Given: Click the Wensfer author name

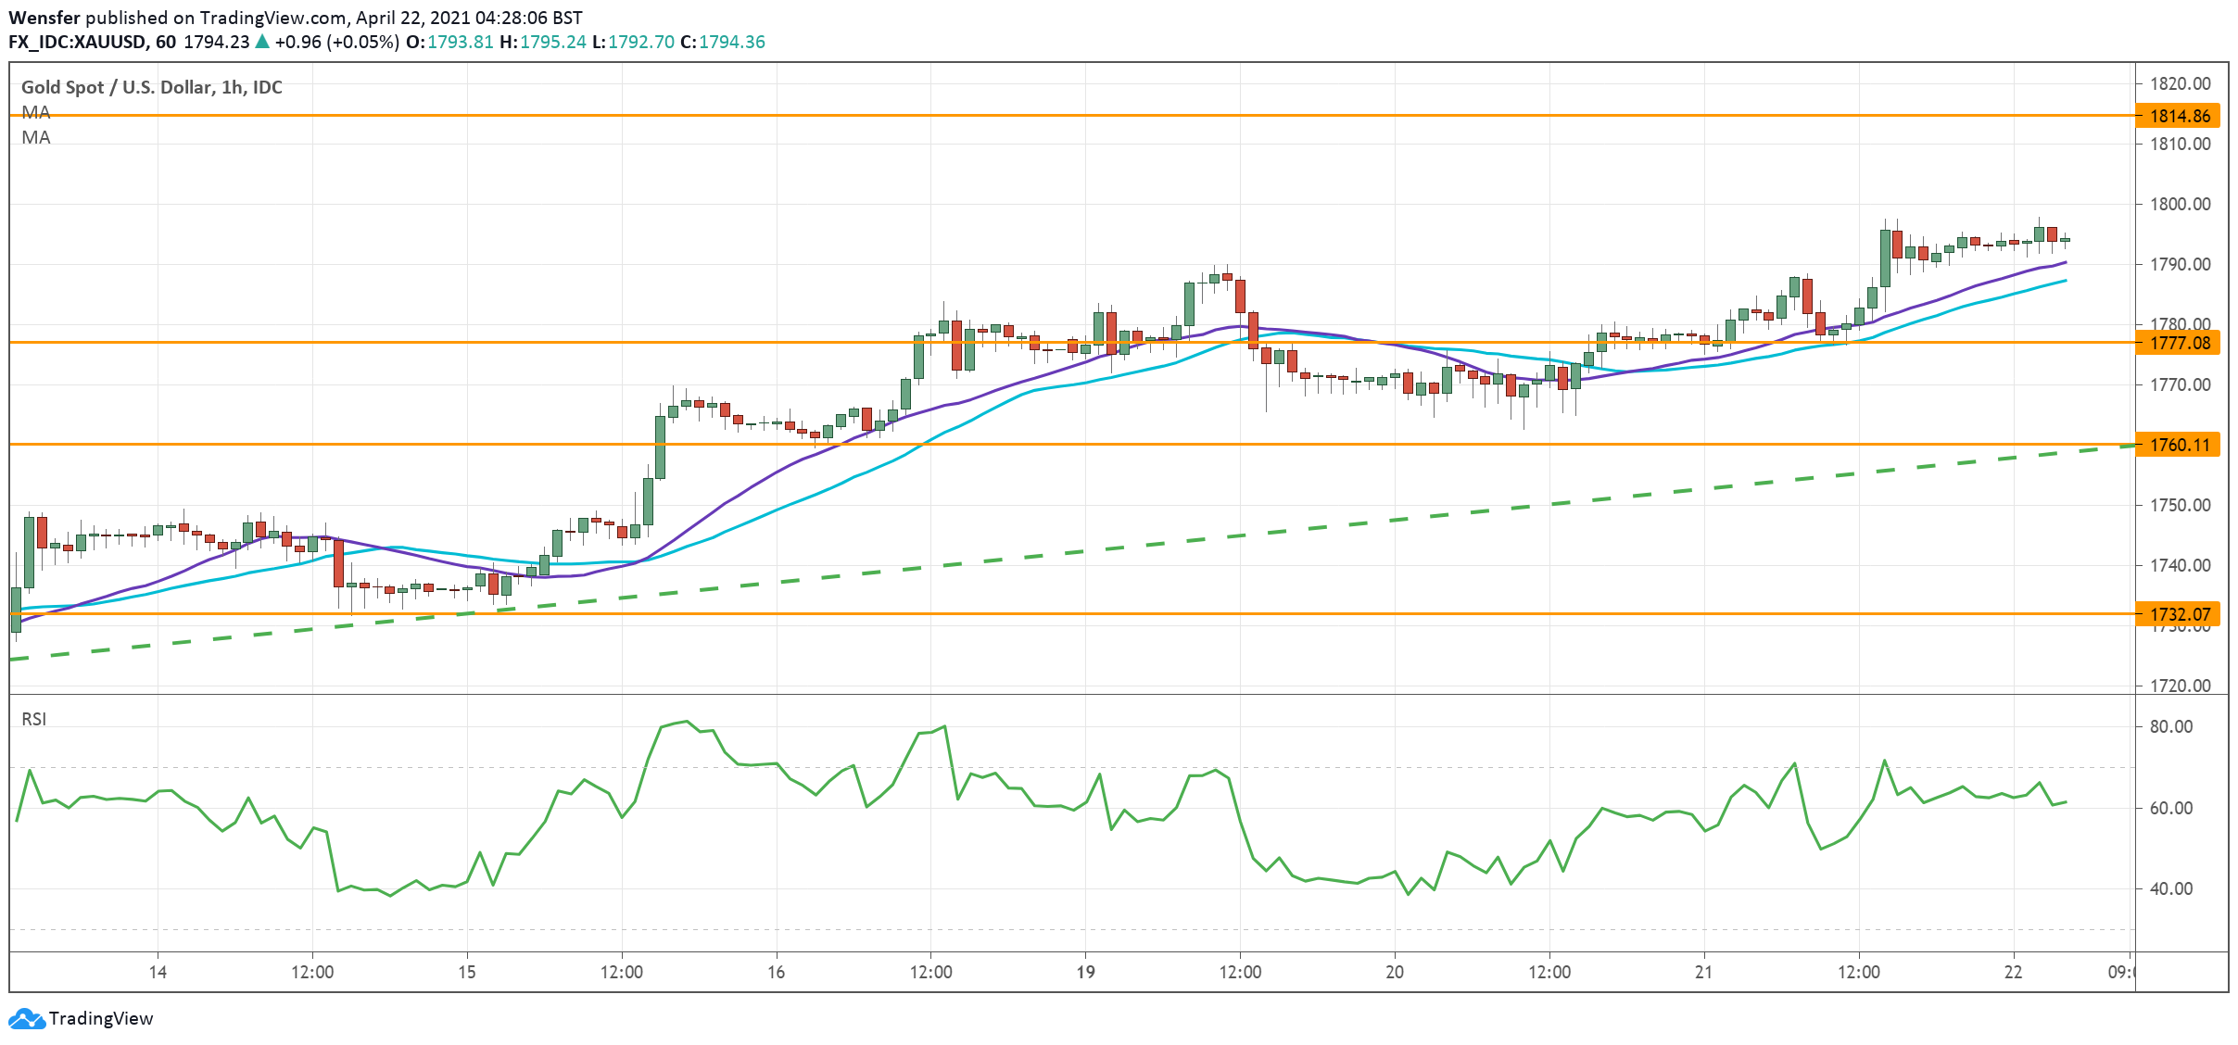Looking at the screenshot, I should (x=44, y=18).
